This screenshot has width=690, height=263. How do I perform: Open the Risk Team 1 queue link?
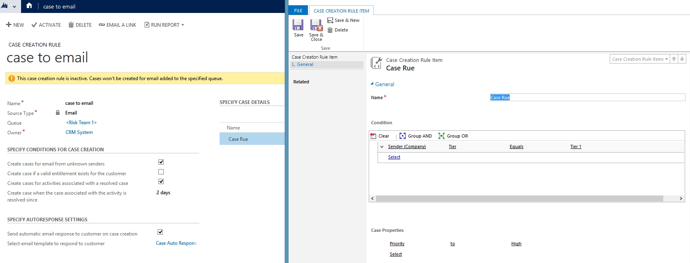click(81, 123)
